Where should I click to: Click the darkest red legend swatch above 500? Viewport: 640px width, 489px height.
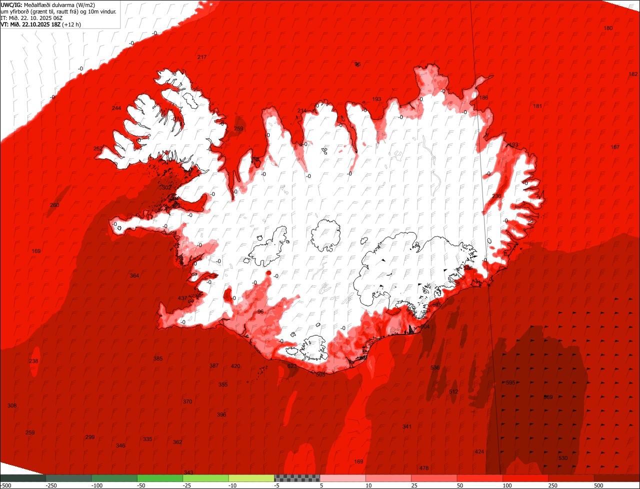[617, 478]
